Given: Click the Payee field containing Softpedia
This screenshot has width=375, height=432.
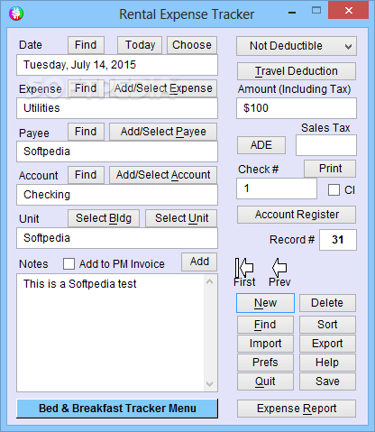Looking at the screenshot, I should point(117,152).
